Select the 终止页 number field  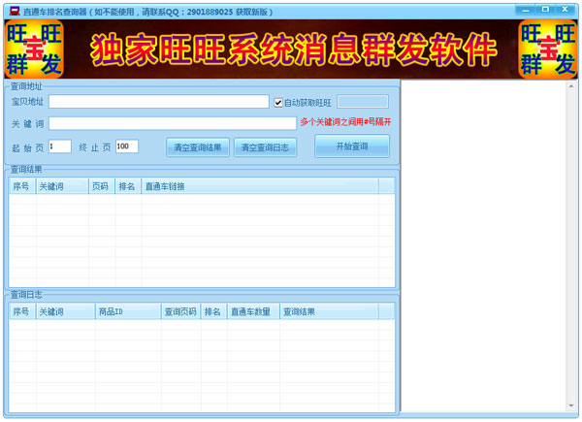[126, 146]
